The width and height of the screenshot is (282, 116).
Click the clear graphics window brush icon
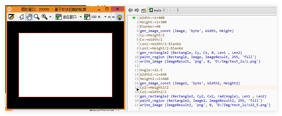(11, 17)
